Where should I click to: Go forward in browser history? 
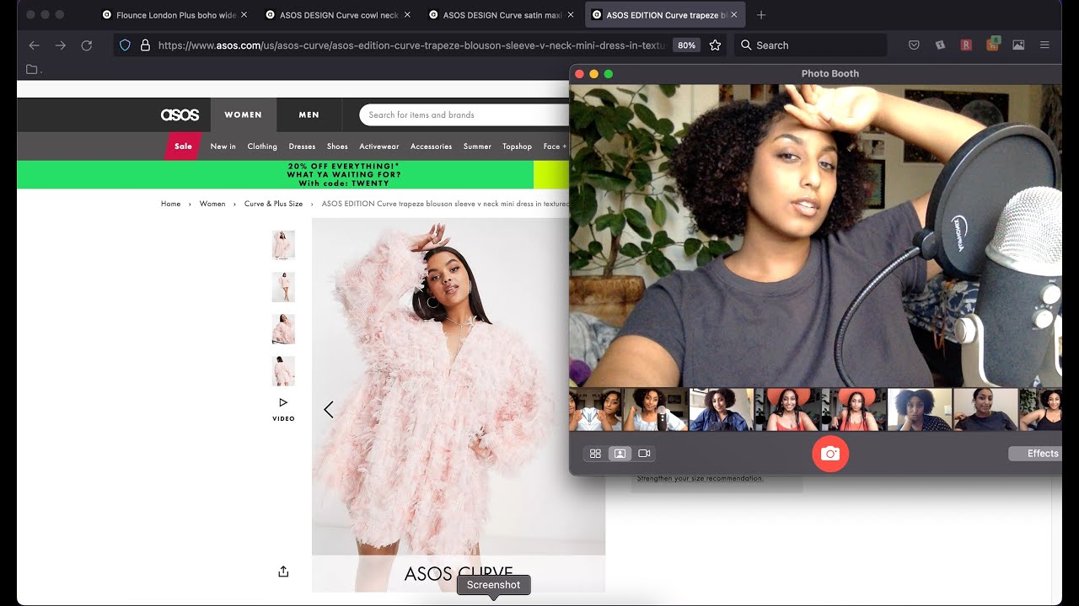pyautogui.click(x=60, y=45)
